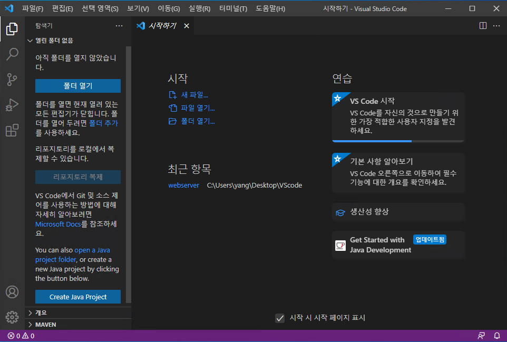The height and width of the screenshot is (342, 507).
Task: Click the 새 파일... link
Action: 194,95
